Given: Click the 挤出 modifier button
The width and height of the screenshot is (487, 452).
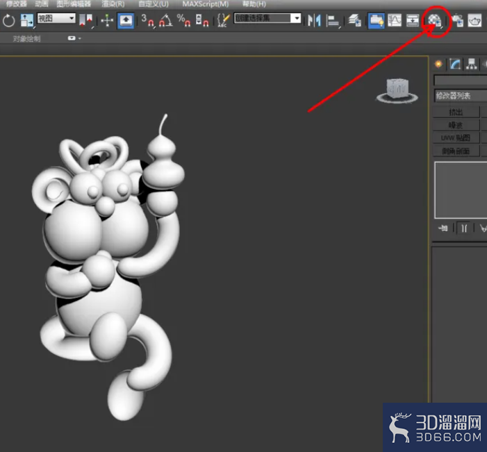Looking at the screenshot, I should click(x=456, y=112).
